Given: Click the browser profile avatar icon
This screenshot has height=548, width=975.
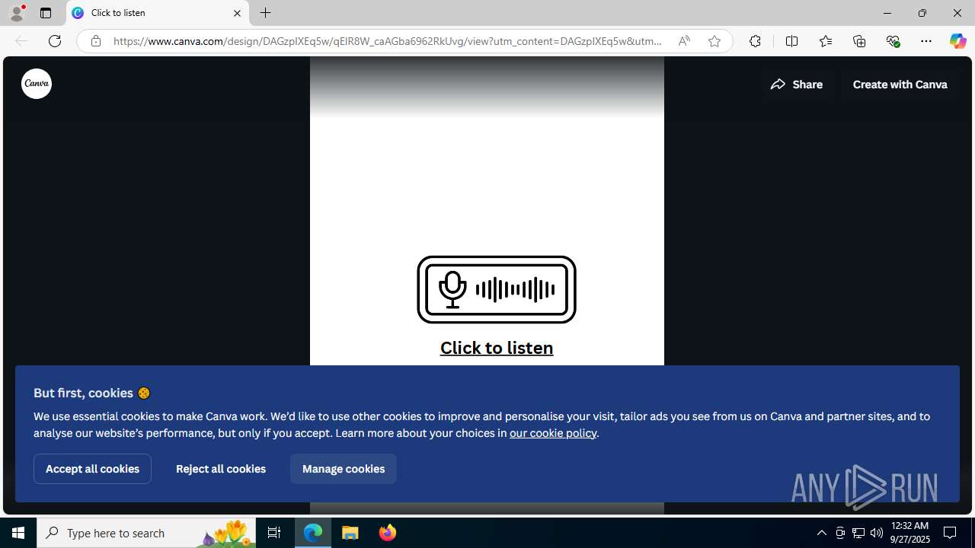Looking at the screenshot, I should [x=17, y=13].
